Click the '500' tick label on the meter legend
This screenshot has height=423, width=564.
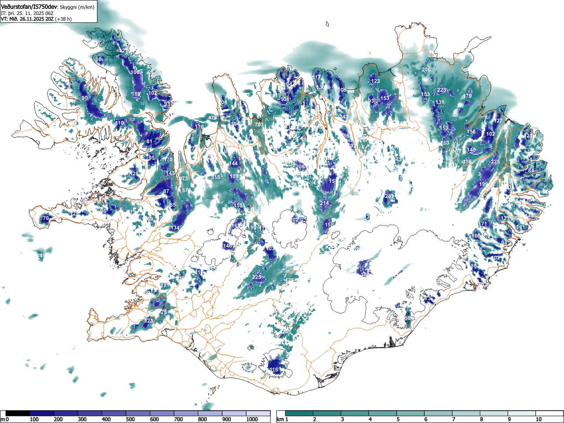click(130, 419)
